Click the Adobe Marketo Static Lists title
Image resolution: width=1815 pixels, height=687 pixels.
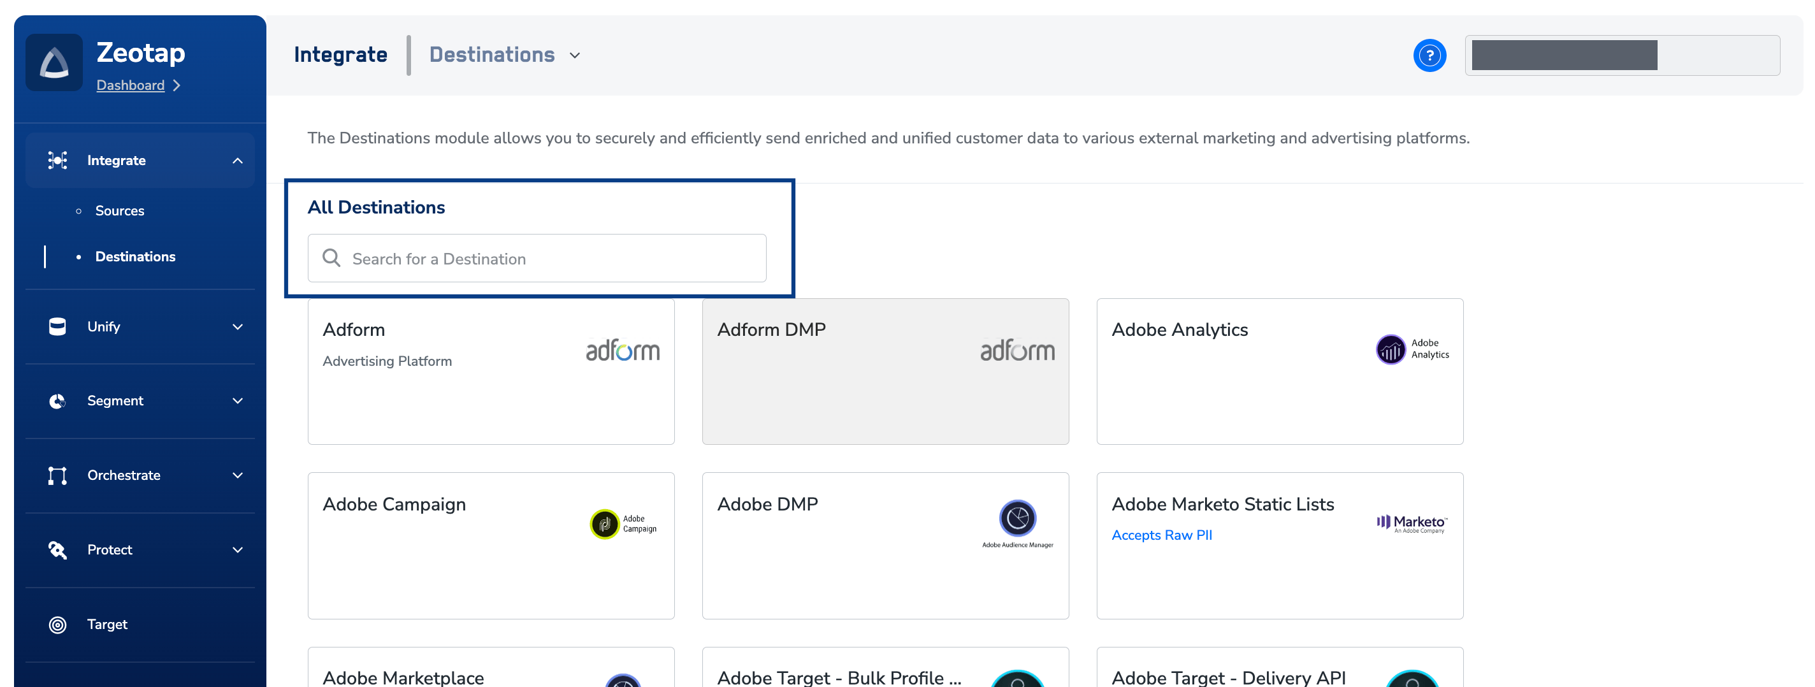(1223, 505)
